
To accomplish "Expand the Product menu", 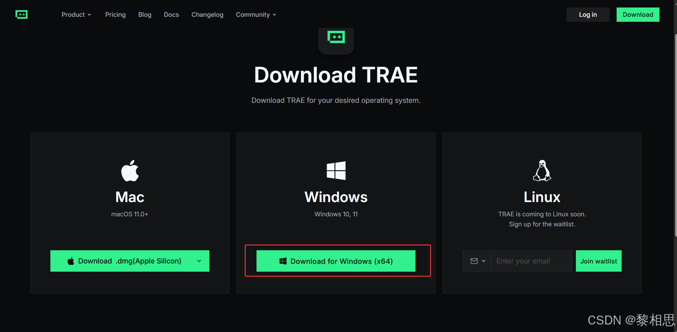I will 76,15.
